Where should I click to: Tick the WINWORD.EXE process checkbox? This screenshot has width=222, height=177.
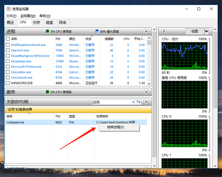pyautogui.click(x=8, y=83)
